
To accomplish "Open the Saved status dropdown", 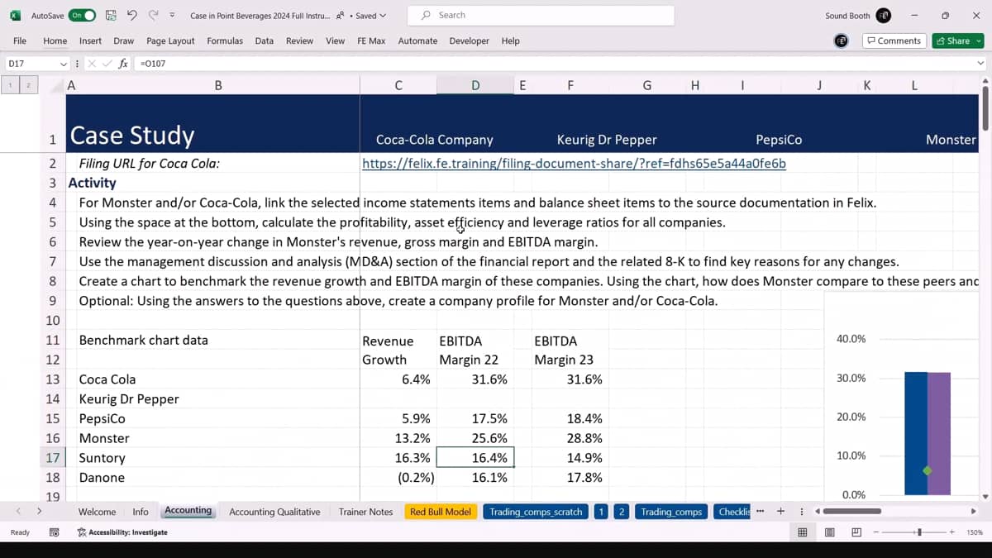I will (x=370, y=16).
